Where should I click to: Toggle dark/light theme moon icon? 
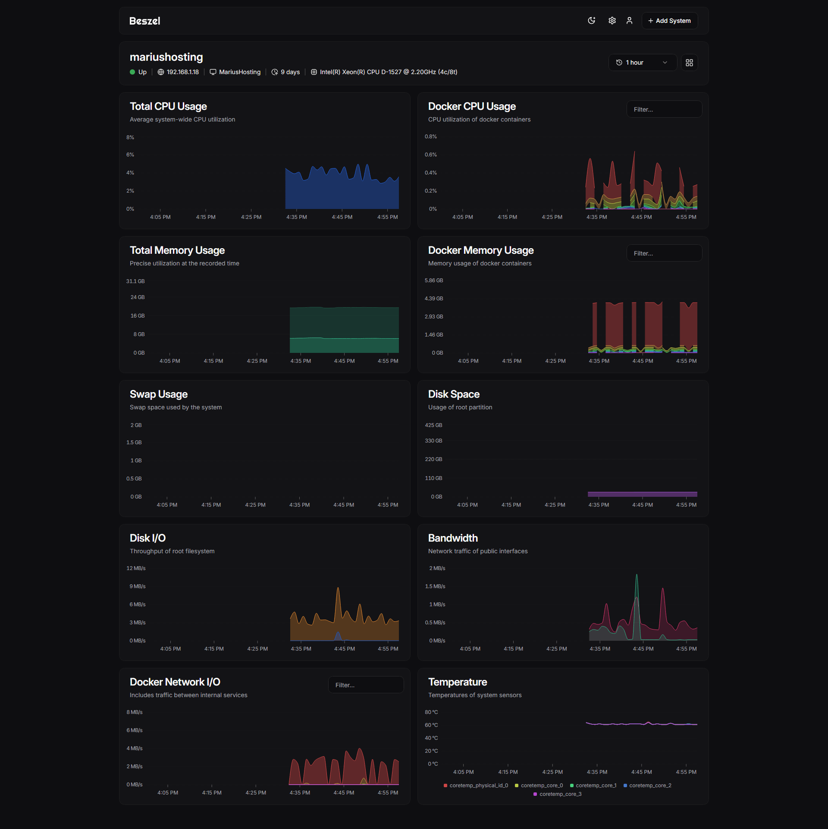[x=591, y=21]
